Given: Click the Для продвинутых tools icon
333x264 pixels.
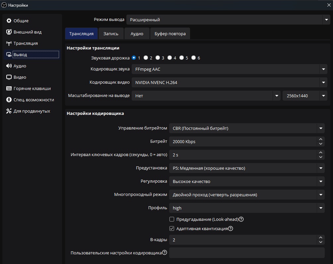Looking at the screenshot, I should 9,111.
